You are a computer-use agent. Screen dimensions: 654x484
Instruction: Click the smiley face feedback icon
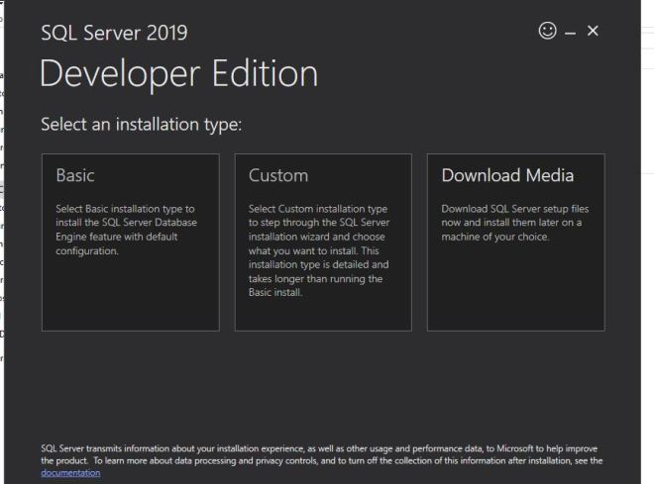click(x=549, y=33)
